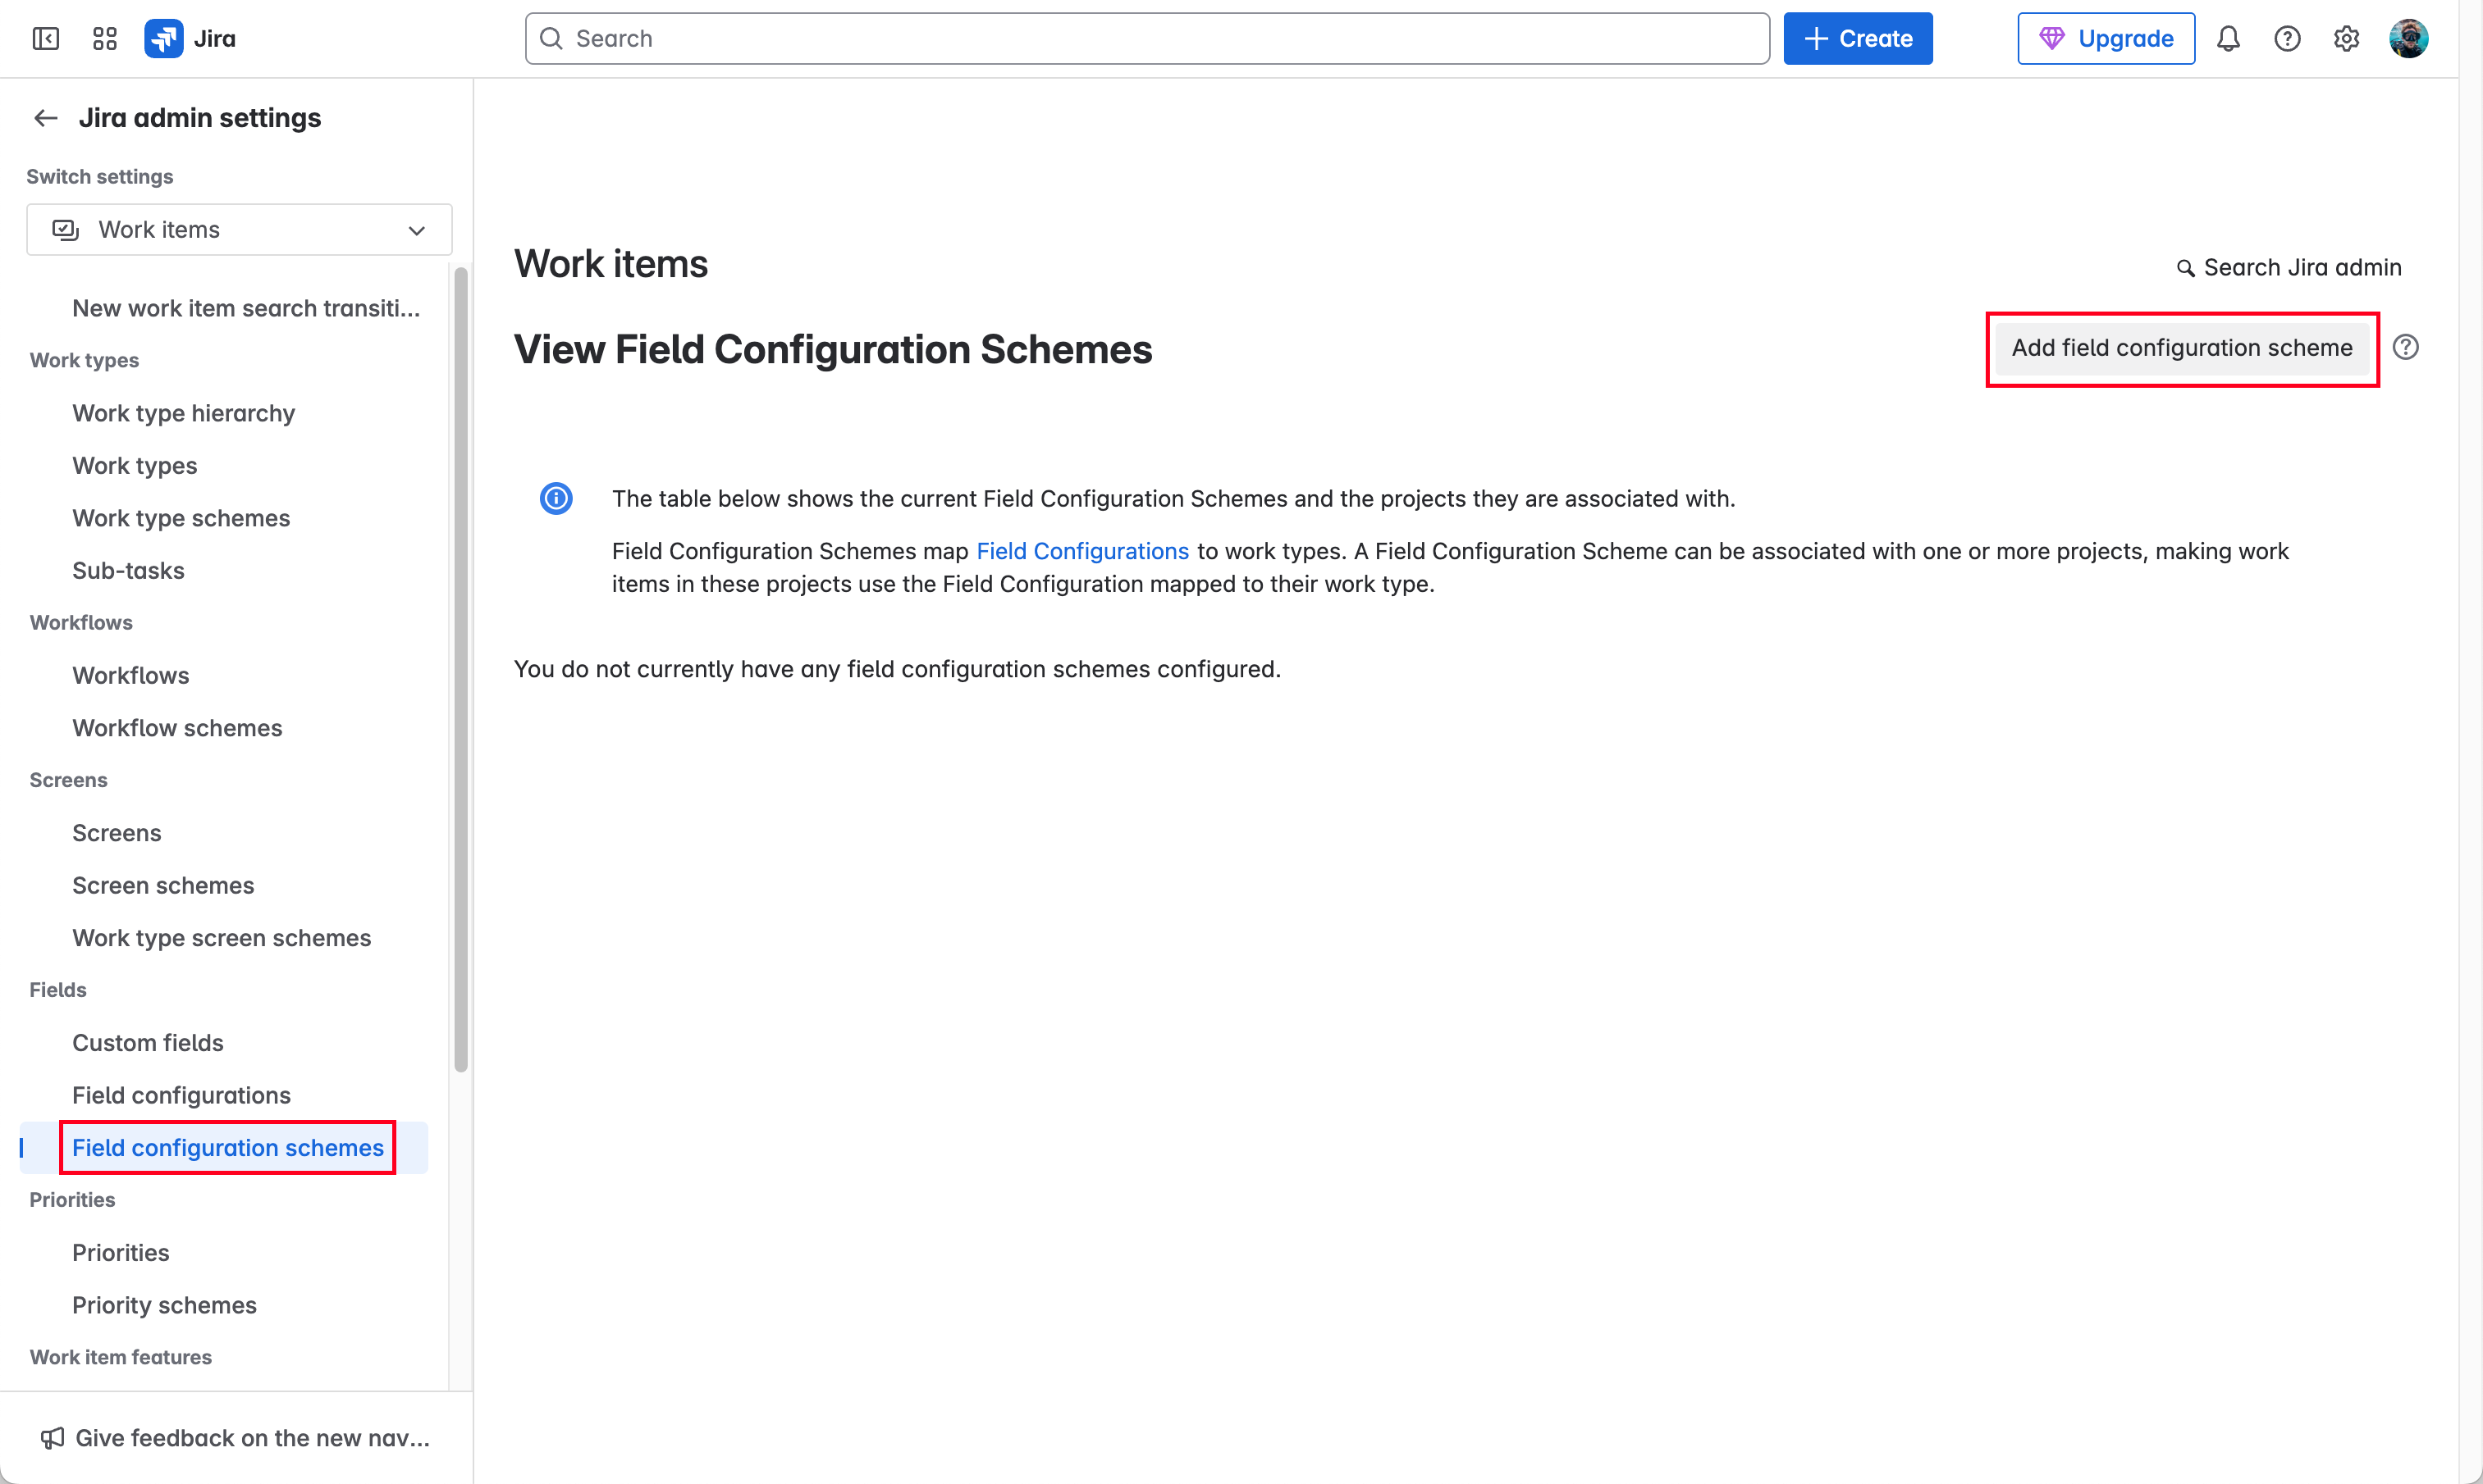Click the Jira logo icon
The image size is (2483, 1484).
[x=163, y=39]
